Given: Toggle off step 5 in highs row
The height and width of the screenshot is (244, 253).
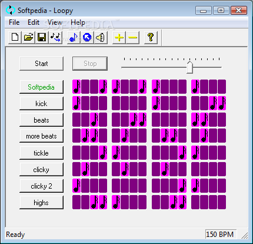Looking at the screenshot, I should point(116,202).
